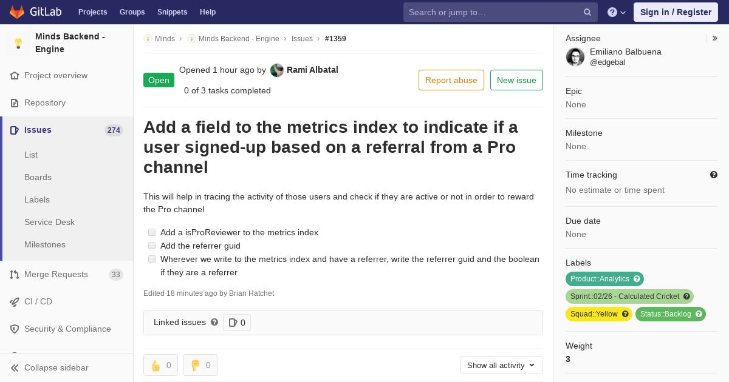Click Minds Backend Engine lightbulb avatar

tap(18, 43)
